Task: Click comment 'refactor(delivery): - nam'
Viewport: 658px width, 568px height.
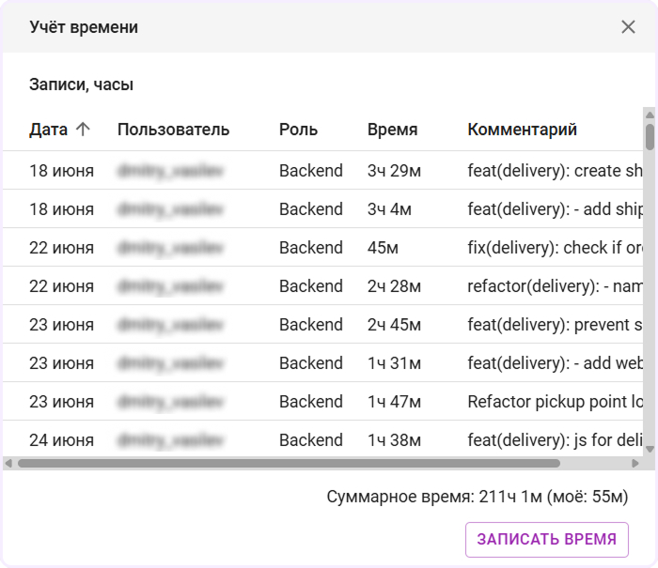Action: 555,286
